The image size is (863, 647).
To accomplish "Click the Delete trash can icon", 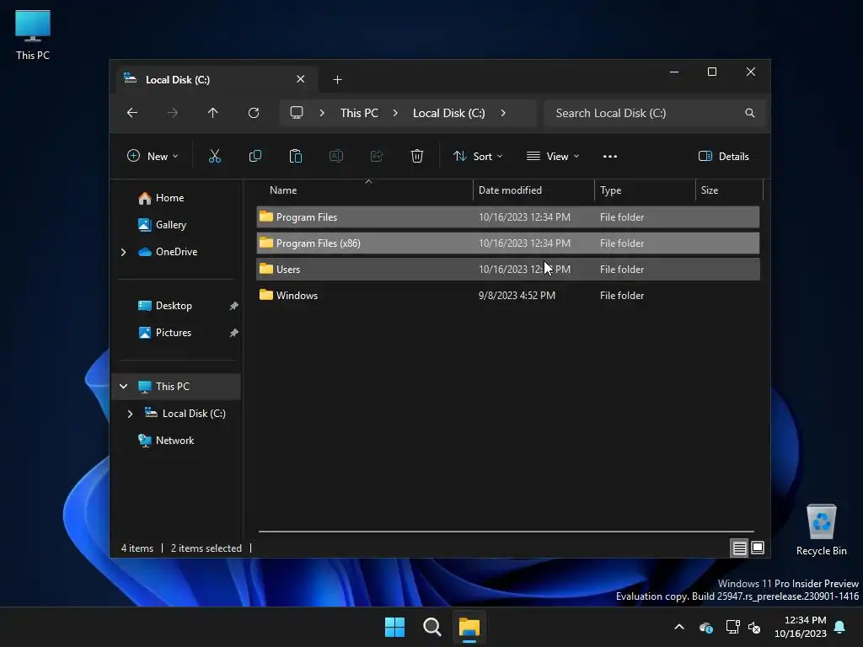I will click(x=417, y=156).
